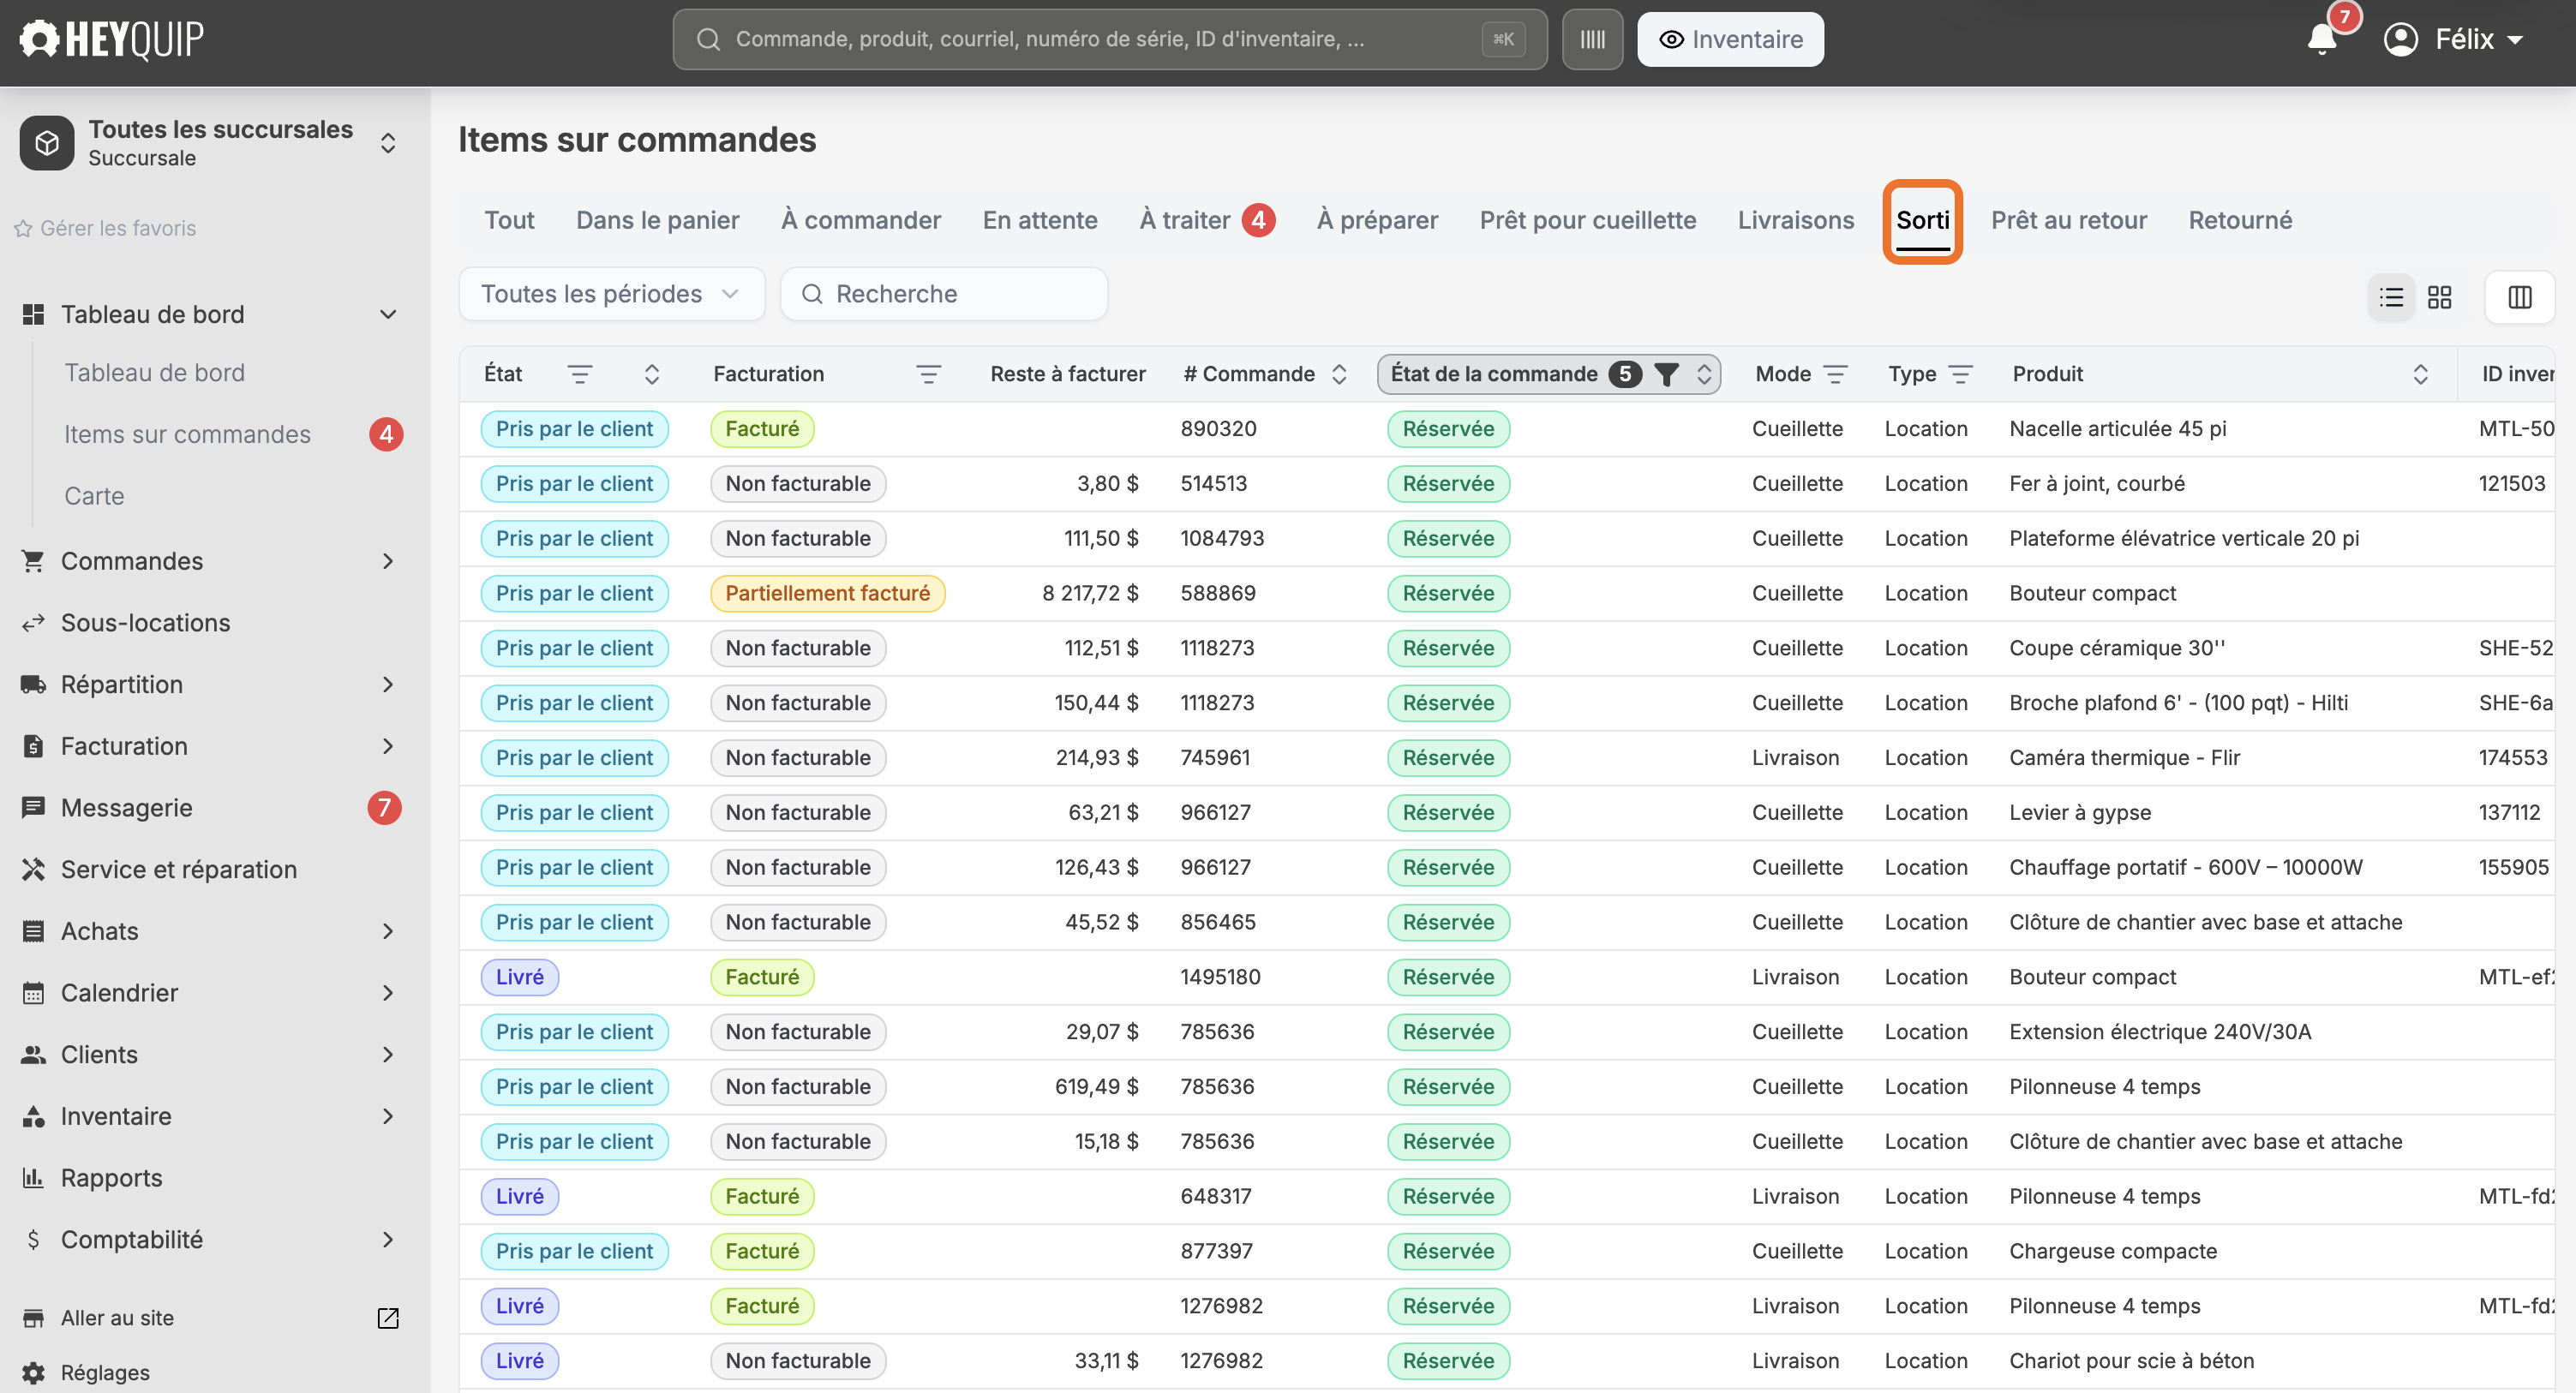Open filter for Facturation column
The height and width of the screenshot is (1393, 2576).
click(x=928, y=374)
